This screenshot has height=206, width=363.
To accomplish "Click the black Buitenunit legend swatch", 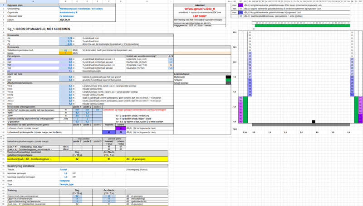I will tap(228, 77).
